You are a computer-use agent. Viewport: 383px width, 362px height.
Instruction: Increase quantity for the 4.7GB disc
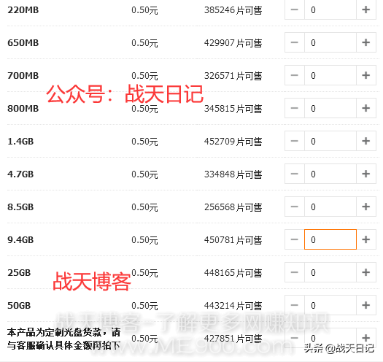366,174
